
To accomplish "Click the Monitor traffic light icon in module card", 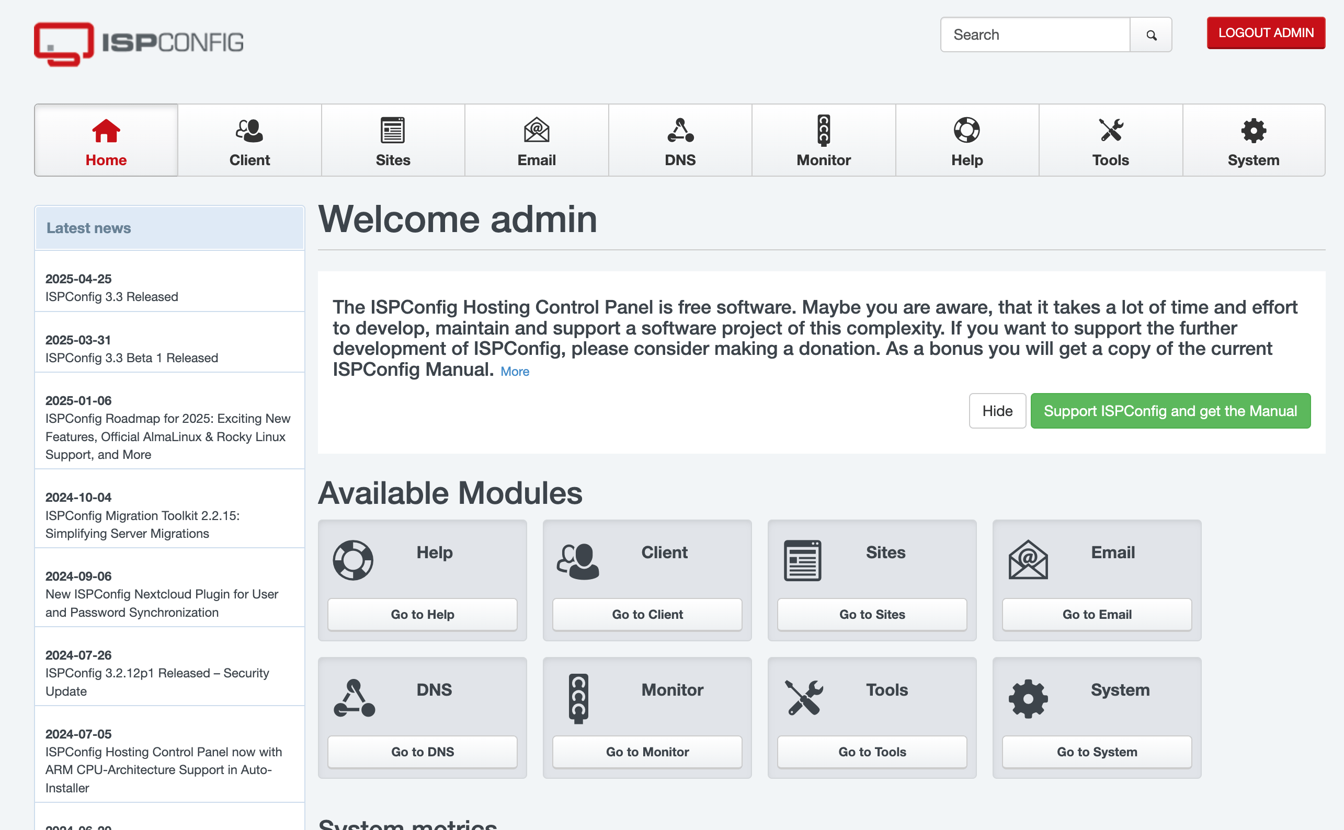I will (578, 698).
